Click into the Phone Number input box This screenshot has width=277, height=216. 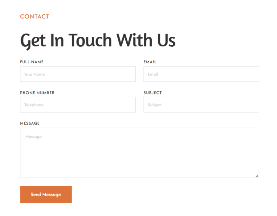coord(78,105)
